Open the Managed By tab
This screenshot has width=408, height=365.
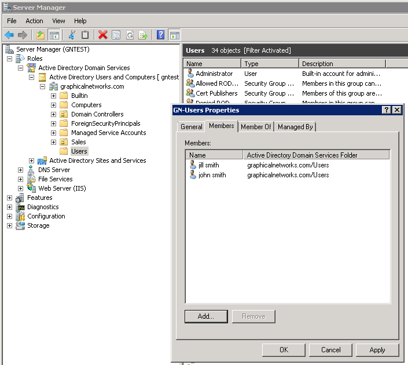click(295, 127)
